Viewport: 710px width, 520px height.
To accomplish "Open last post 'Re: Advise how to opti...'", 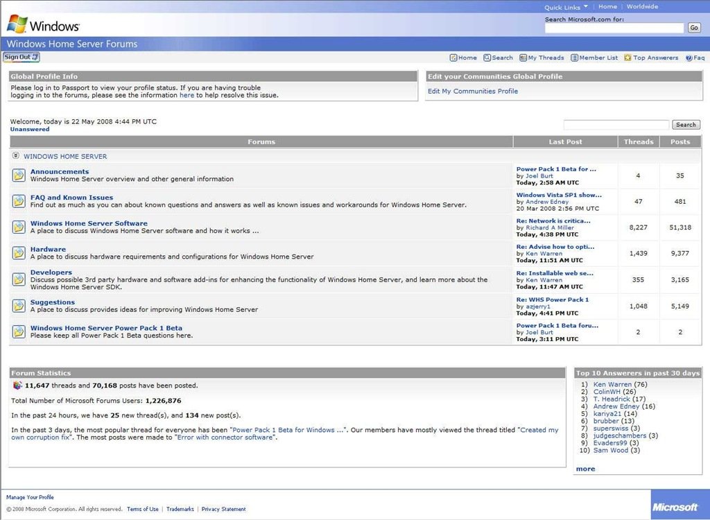I will tap(555, 246).
